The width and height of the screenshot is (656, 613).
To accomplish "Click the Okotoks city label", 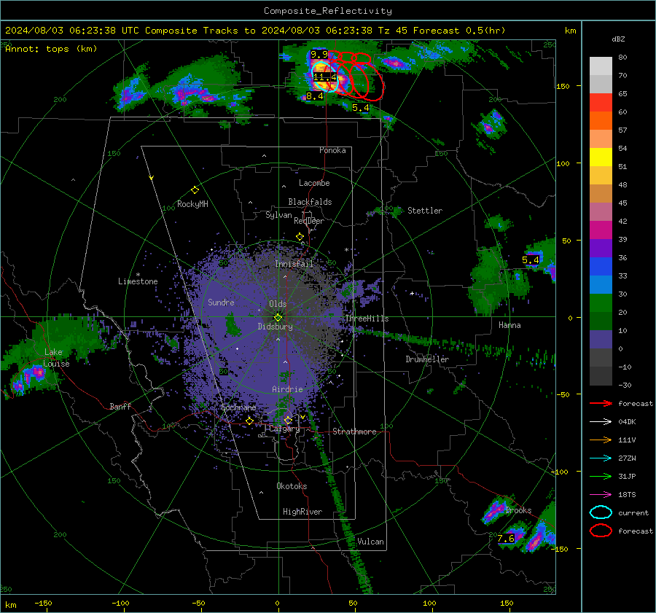I will 292,486.
